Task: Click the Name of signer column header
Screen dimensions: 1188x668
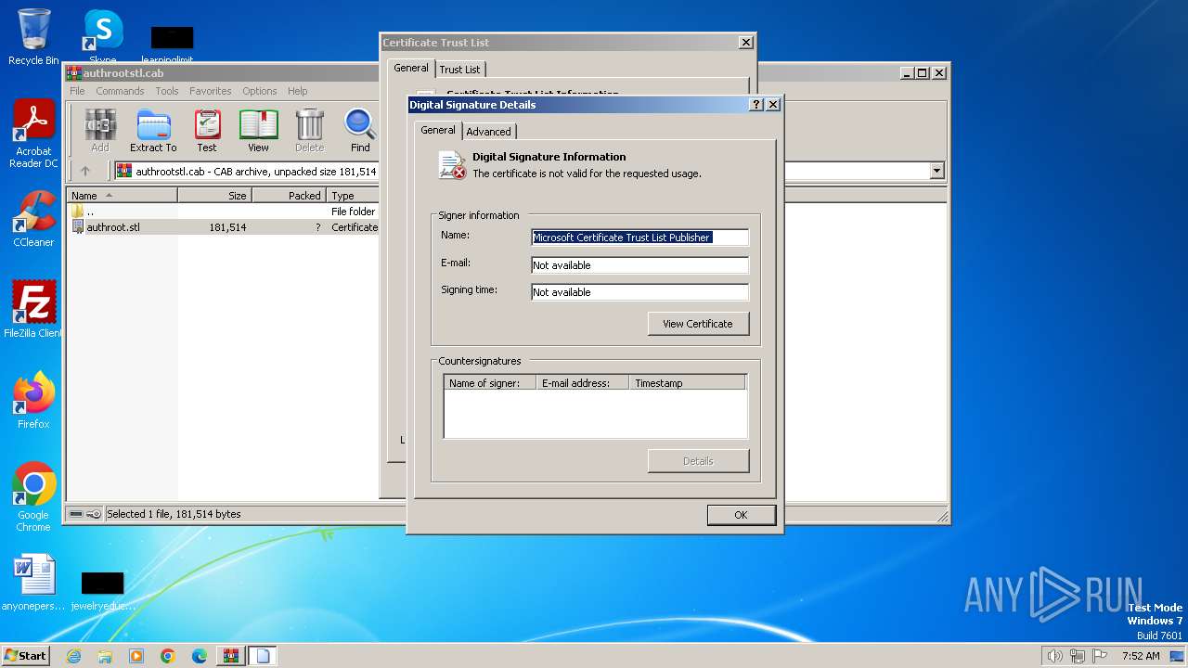Action: pyautogui.click(x=490, y=383)
